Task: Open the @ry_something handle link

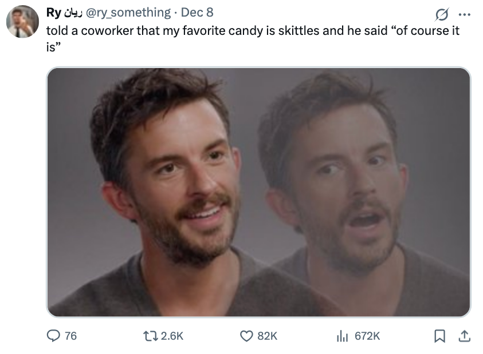Action: (128, 12)
